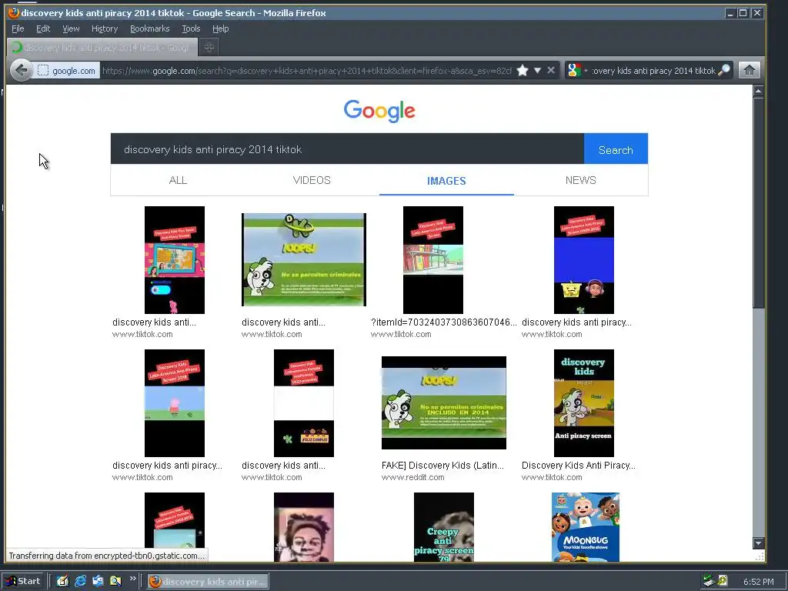Open the pink tablet Discovery Kids thumbnail
The height and width of the screenshot is (591, 788).
175,260
